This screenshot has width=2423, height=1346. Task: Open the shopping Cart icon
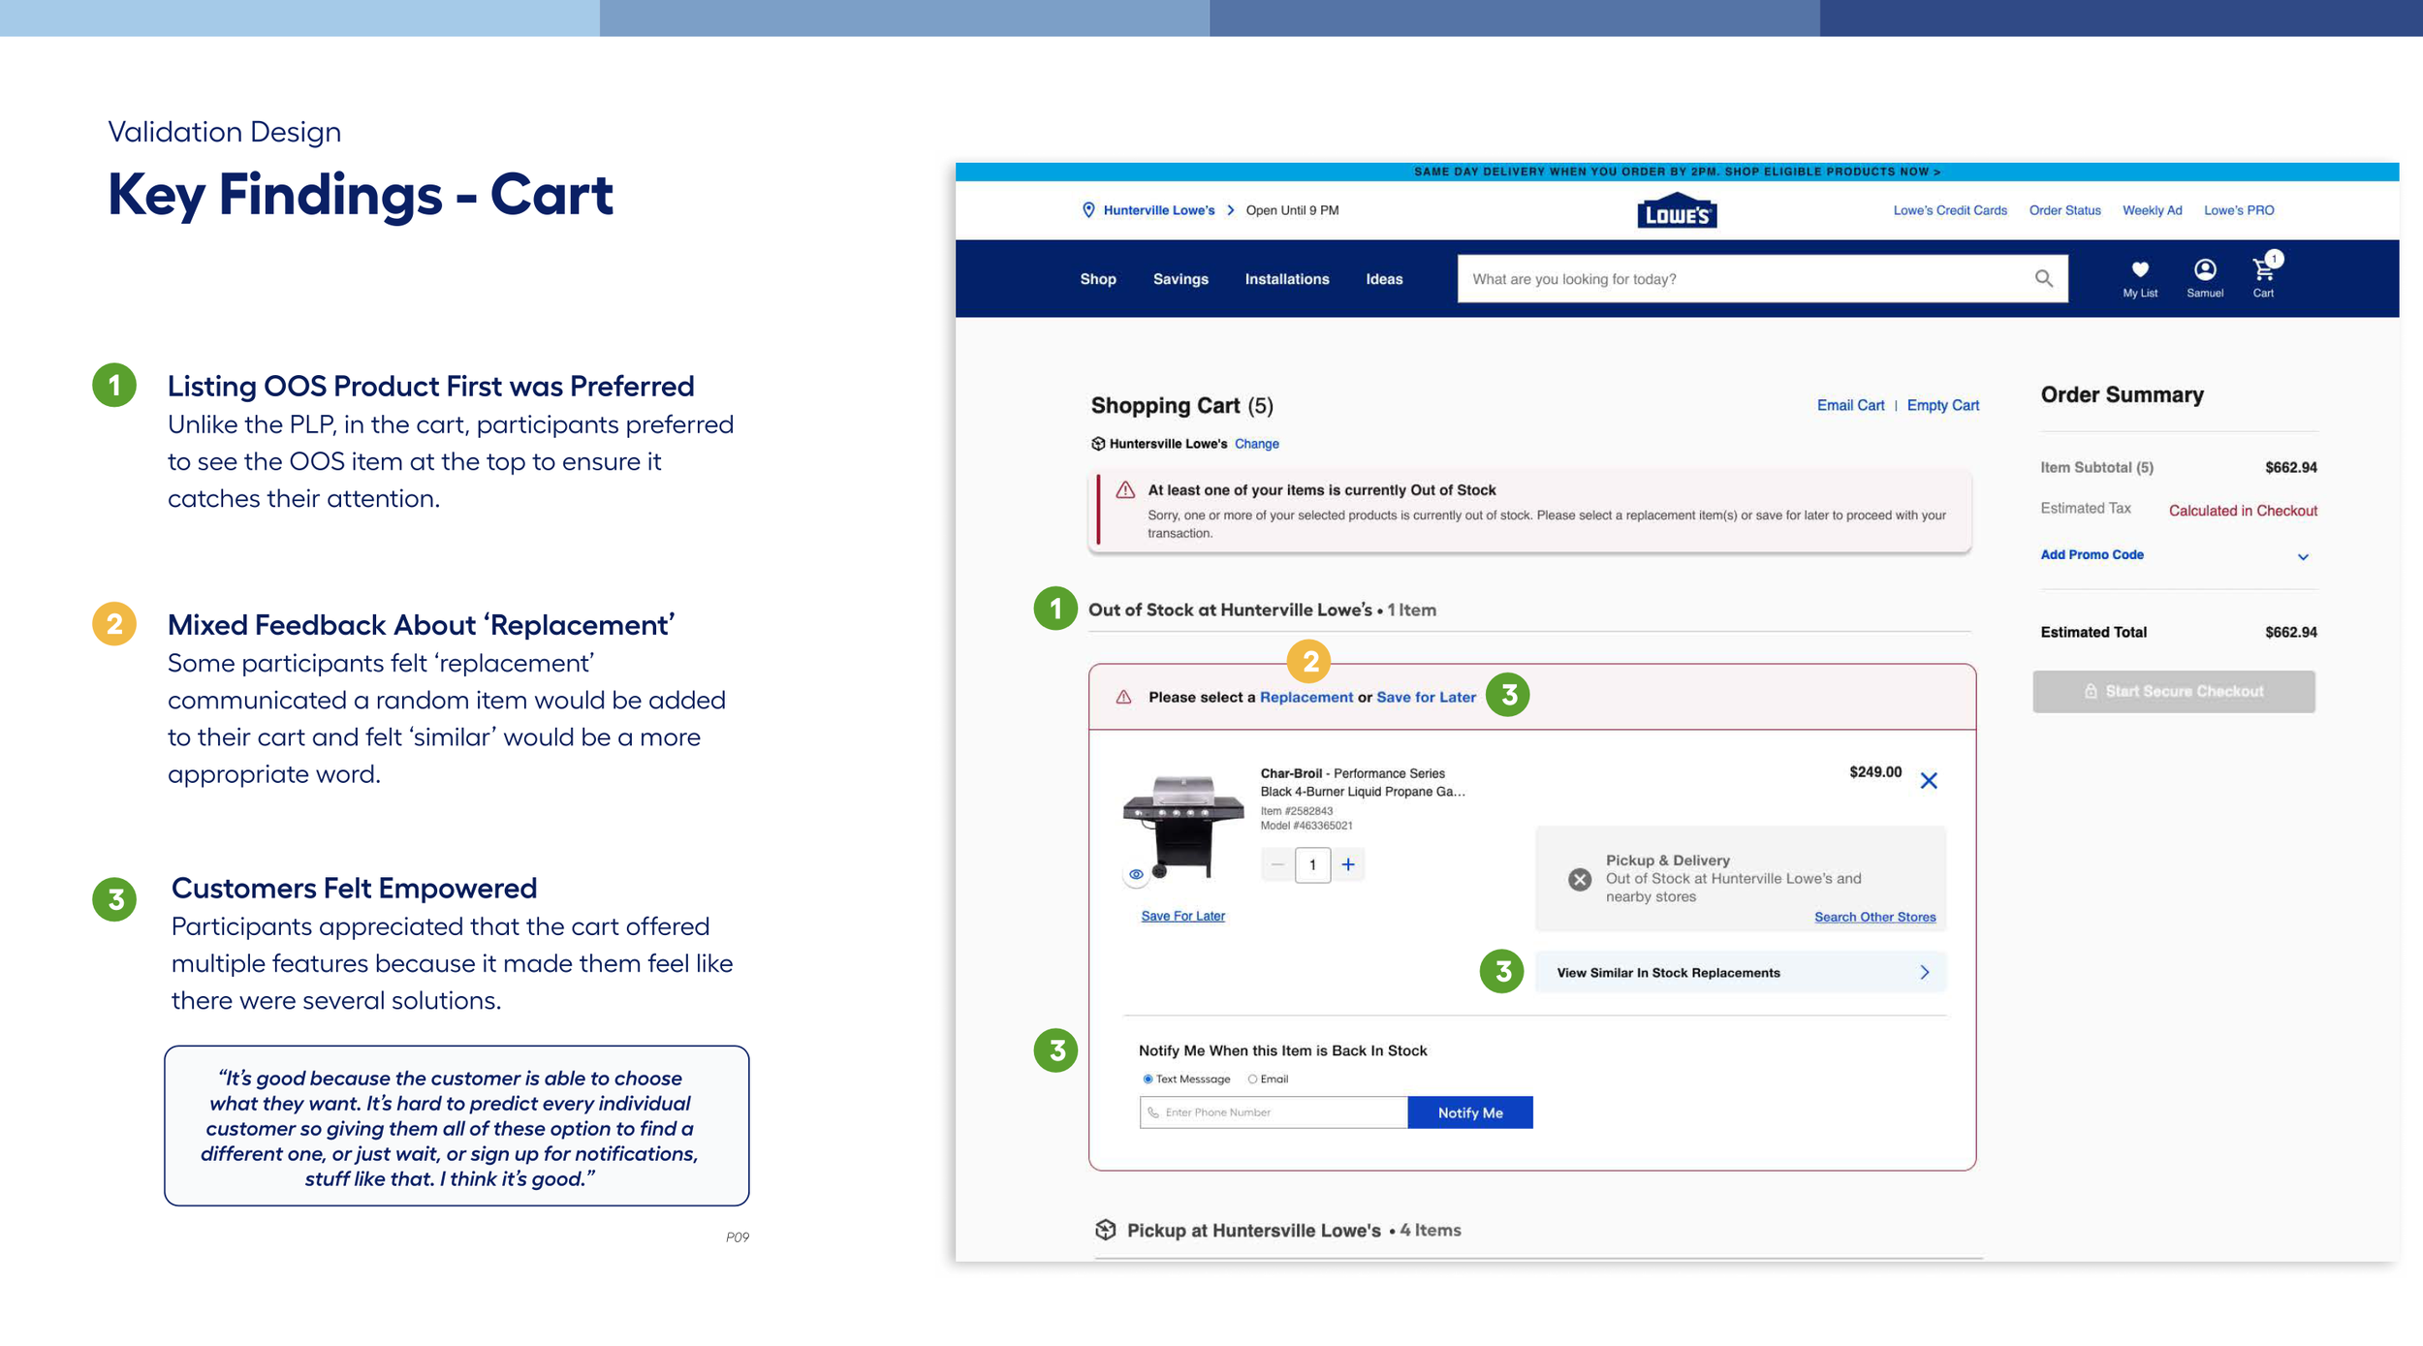tap(2262, 270)
